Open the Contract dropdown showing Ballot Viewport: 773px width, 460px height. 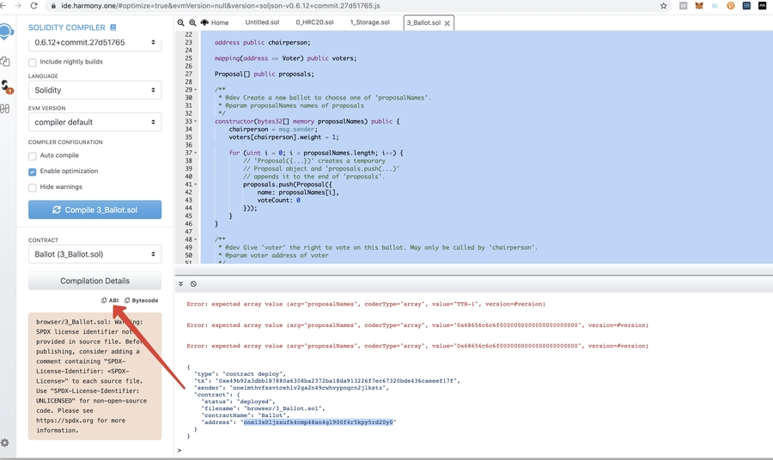[94, 255]
